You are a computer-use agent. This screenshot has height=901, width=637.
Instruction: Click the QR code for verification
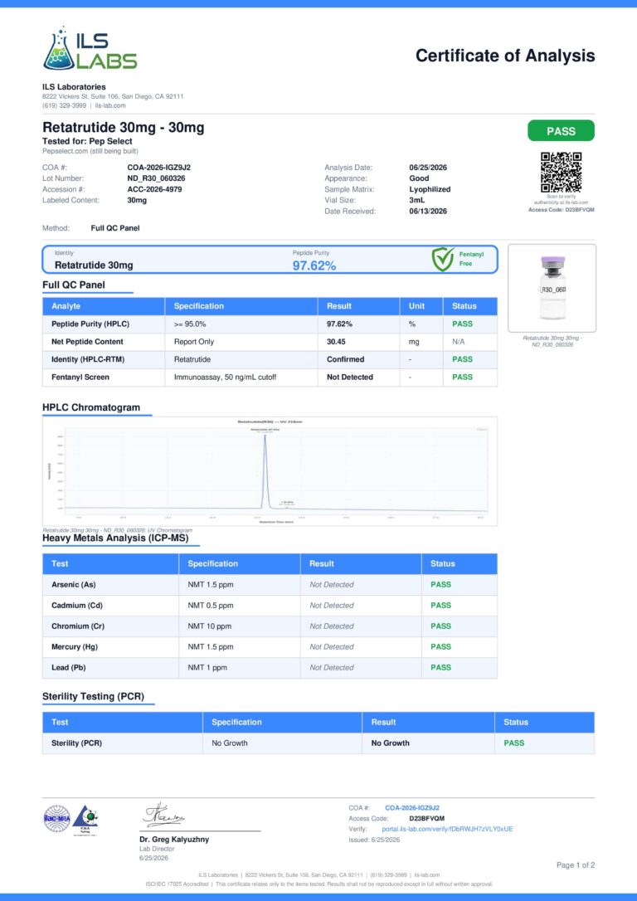[x=561, y=172]
